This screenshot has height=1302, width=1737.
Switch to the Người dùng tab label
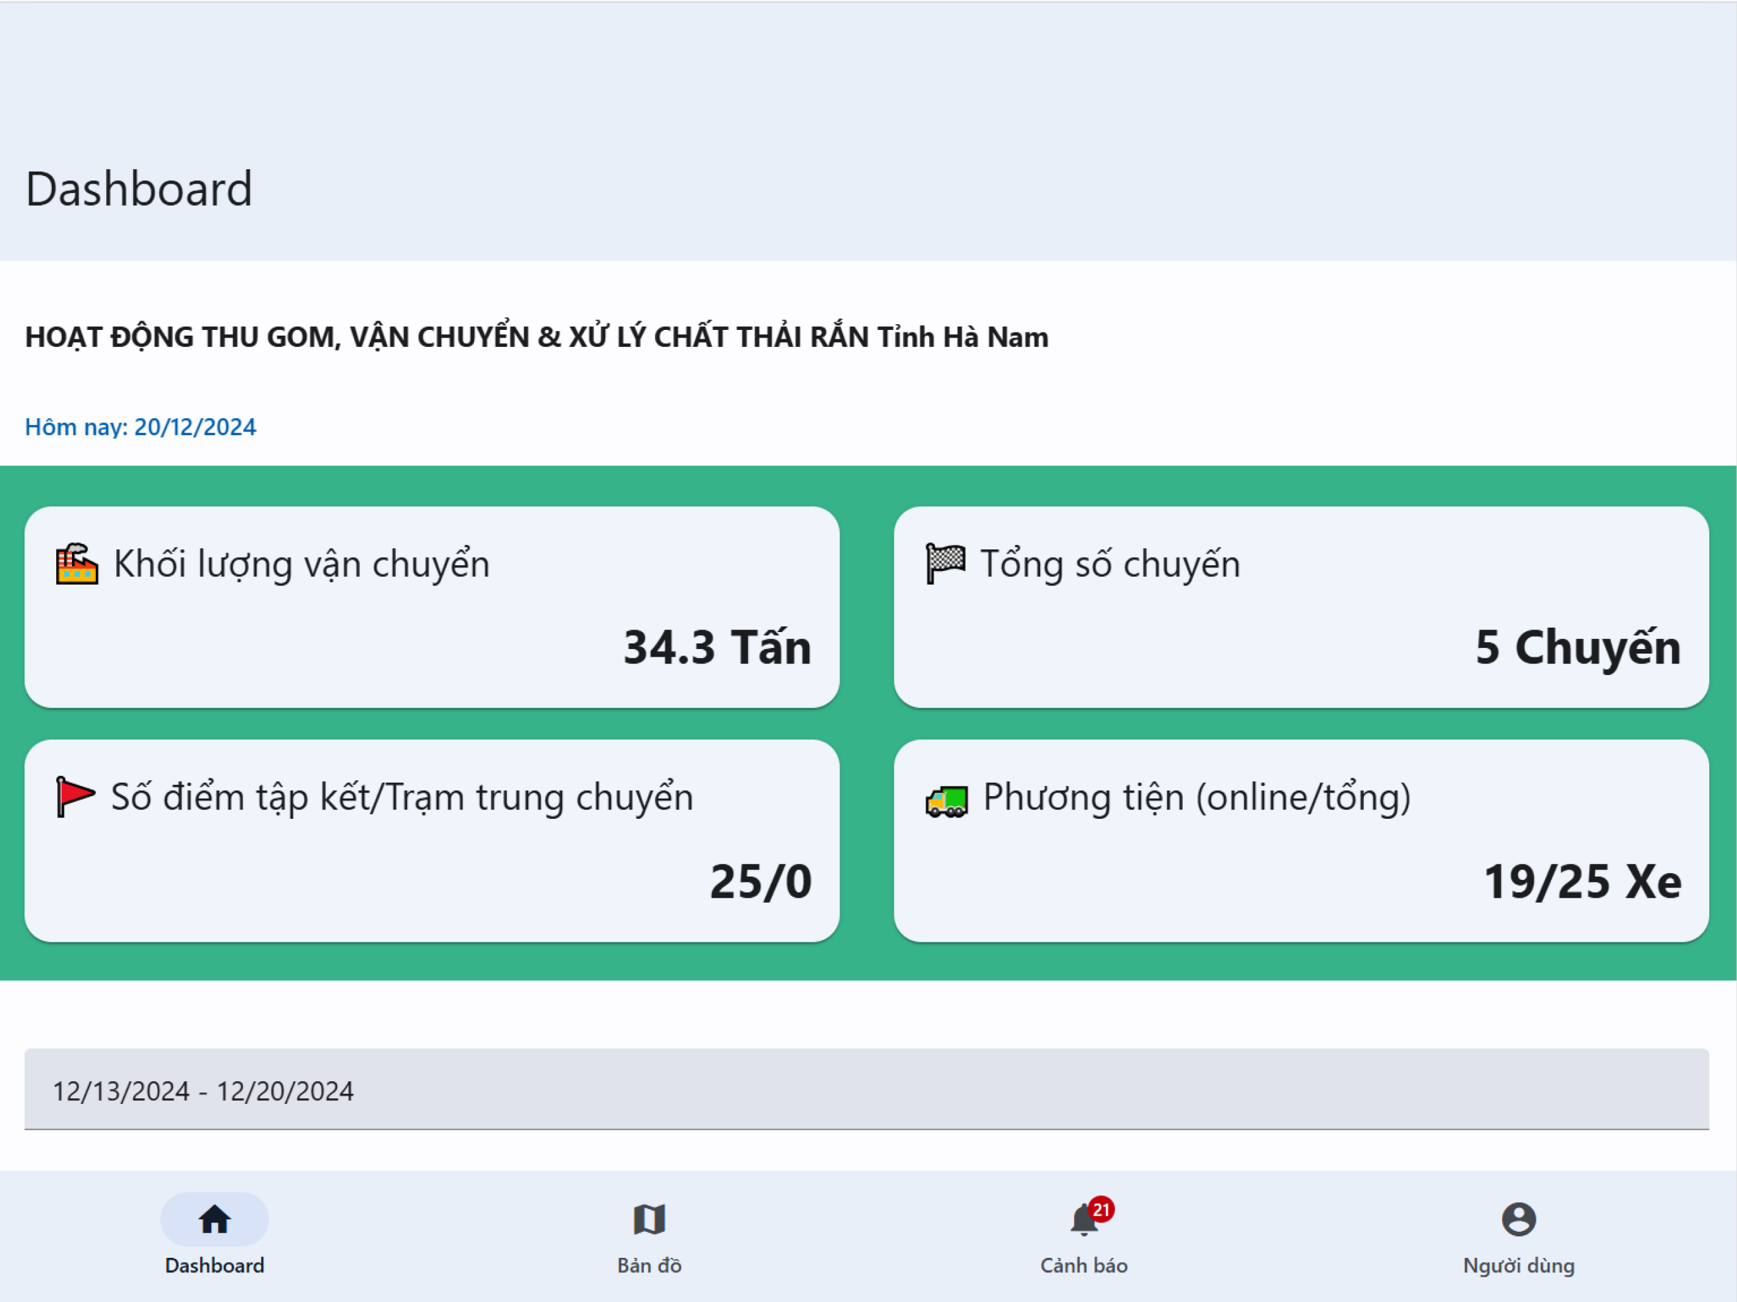1519,1265
